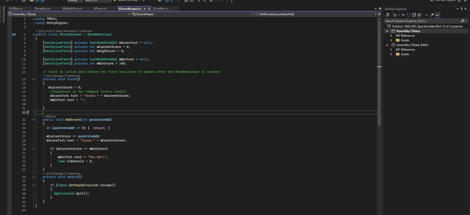Click the lightbulb quick actions icon
The height and width of the screenshot is (215, 470).
coord(28,112)
